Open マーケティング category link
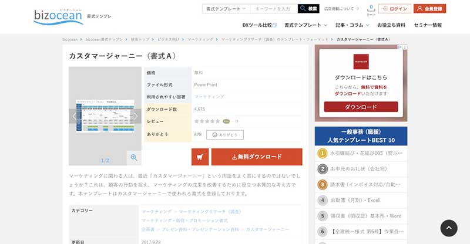 point(157,212)
